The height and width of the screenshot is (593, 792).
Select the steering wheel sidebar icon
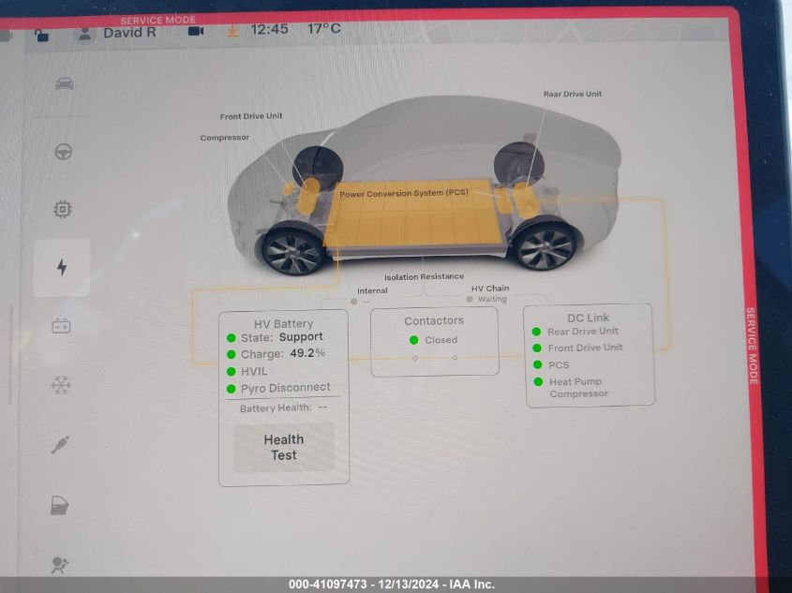pos(63,152)
